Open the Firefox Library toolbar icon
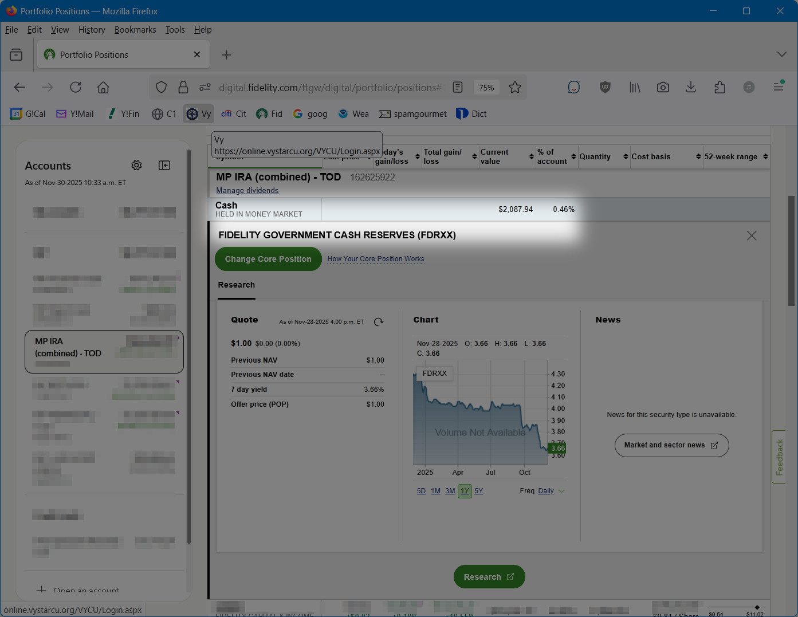Viewport: 798px width, 617px height. [x=635, y=87]
